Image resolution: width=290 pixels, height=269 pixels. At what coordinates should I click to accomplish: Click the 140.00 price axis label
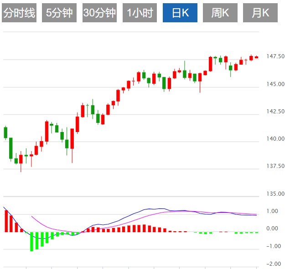coord(275,139)
